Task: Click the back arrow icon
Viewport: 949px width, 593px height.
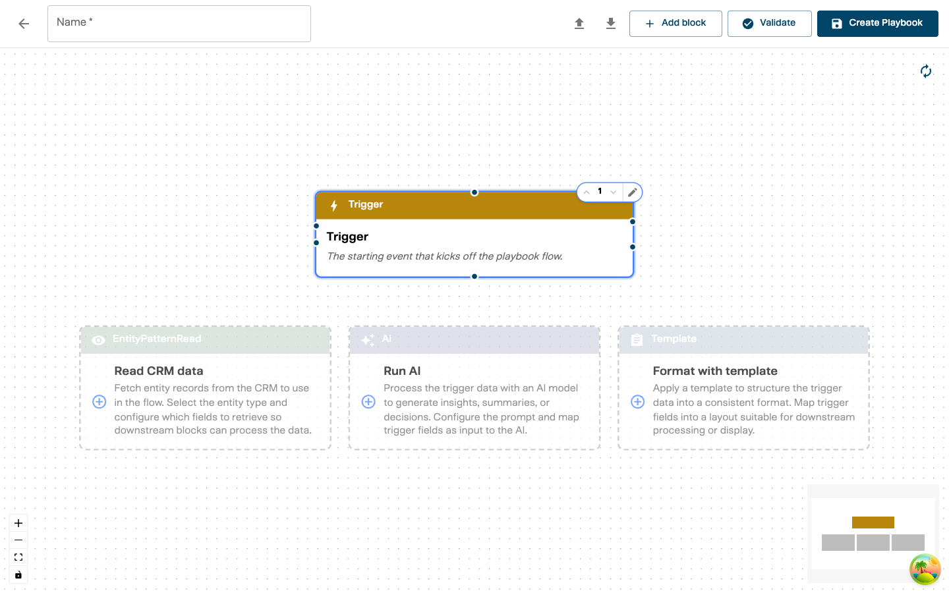Action: pyautogui.click(x=24, y=24)
